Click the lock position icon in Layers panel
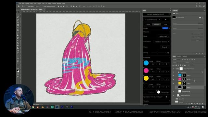This screenshot has height=117, width=208. pyautogui.click(x=181, y=65)
